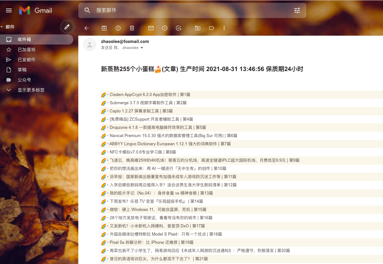Add this email to Tasks
This screenshot has width=383, height=264.
pos(178,28)
